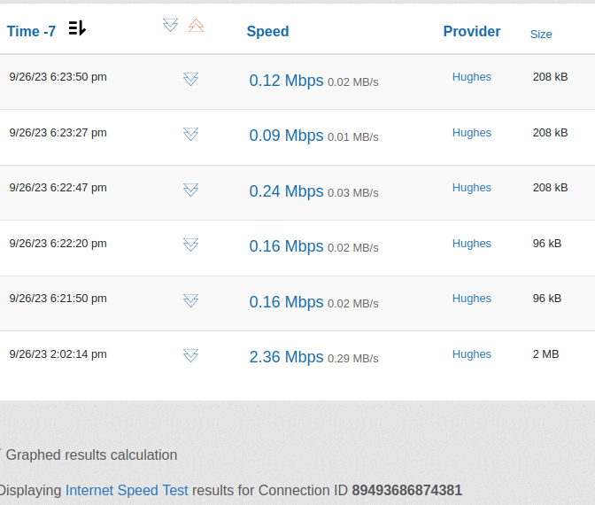The height and width of the screenshot is (505, 595).
Task: Click the blue download arrow icon in header
Action: tap(171, 26)
